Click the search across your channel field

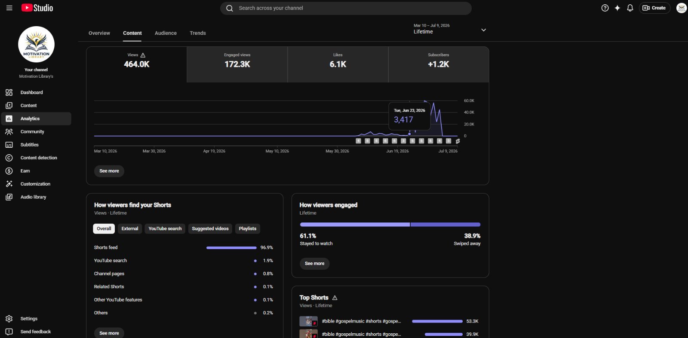click(x=346, y=8)
